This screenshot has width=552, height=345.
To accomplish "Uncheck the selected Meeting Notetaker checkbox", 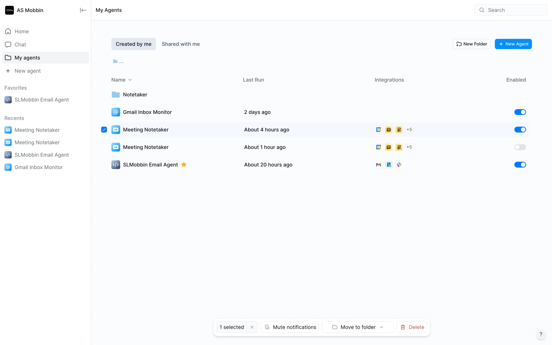I will 104,130.
